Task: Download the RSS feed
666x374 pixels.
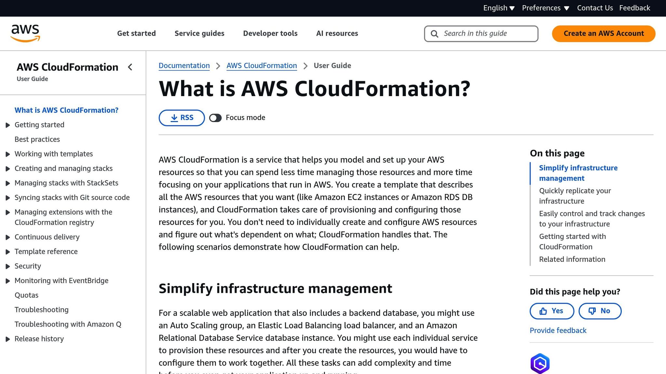Action: click(182, 118)
